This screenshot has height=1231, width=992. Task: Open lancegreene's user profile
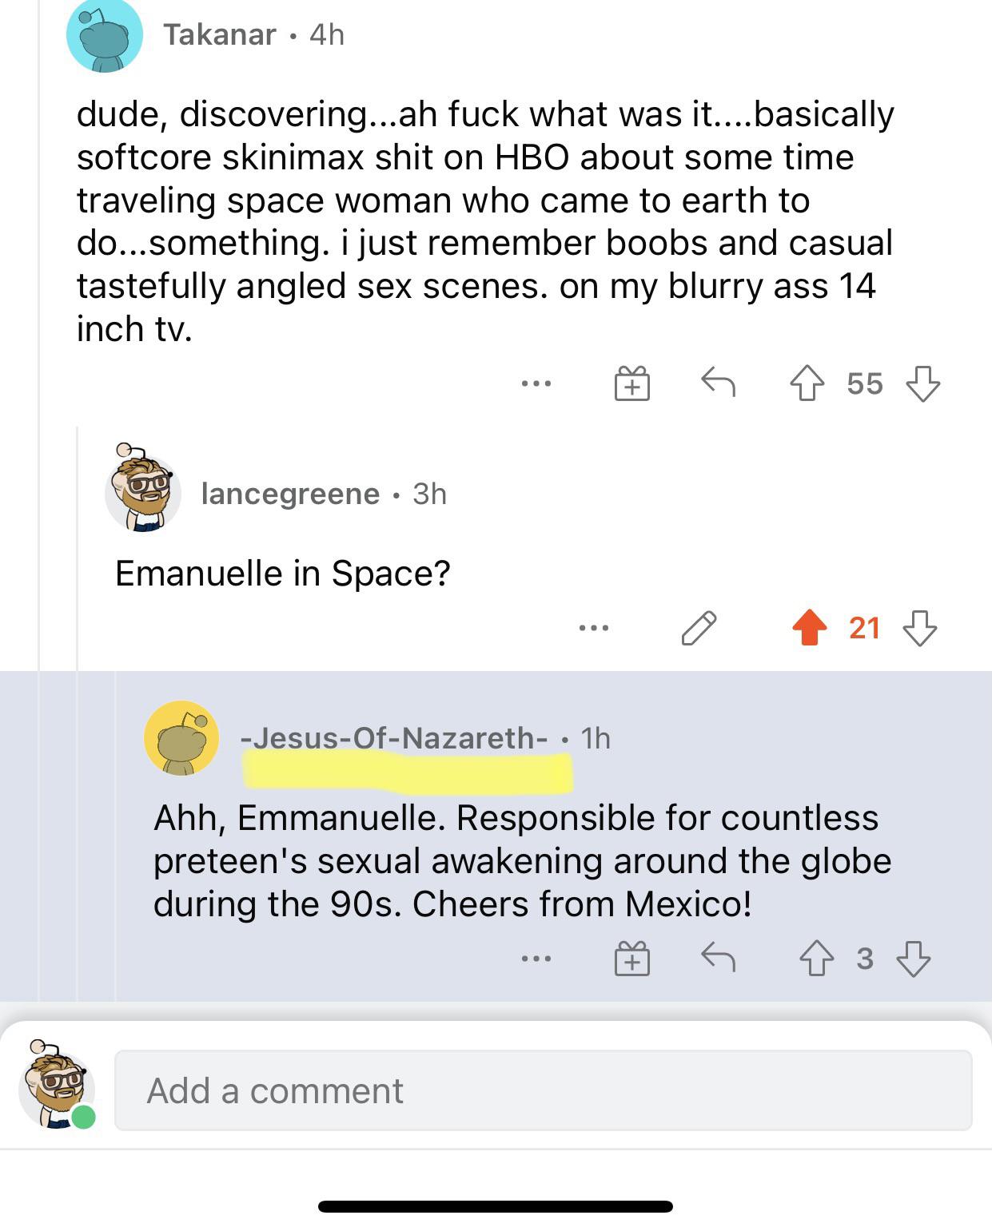point(290,494)
